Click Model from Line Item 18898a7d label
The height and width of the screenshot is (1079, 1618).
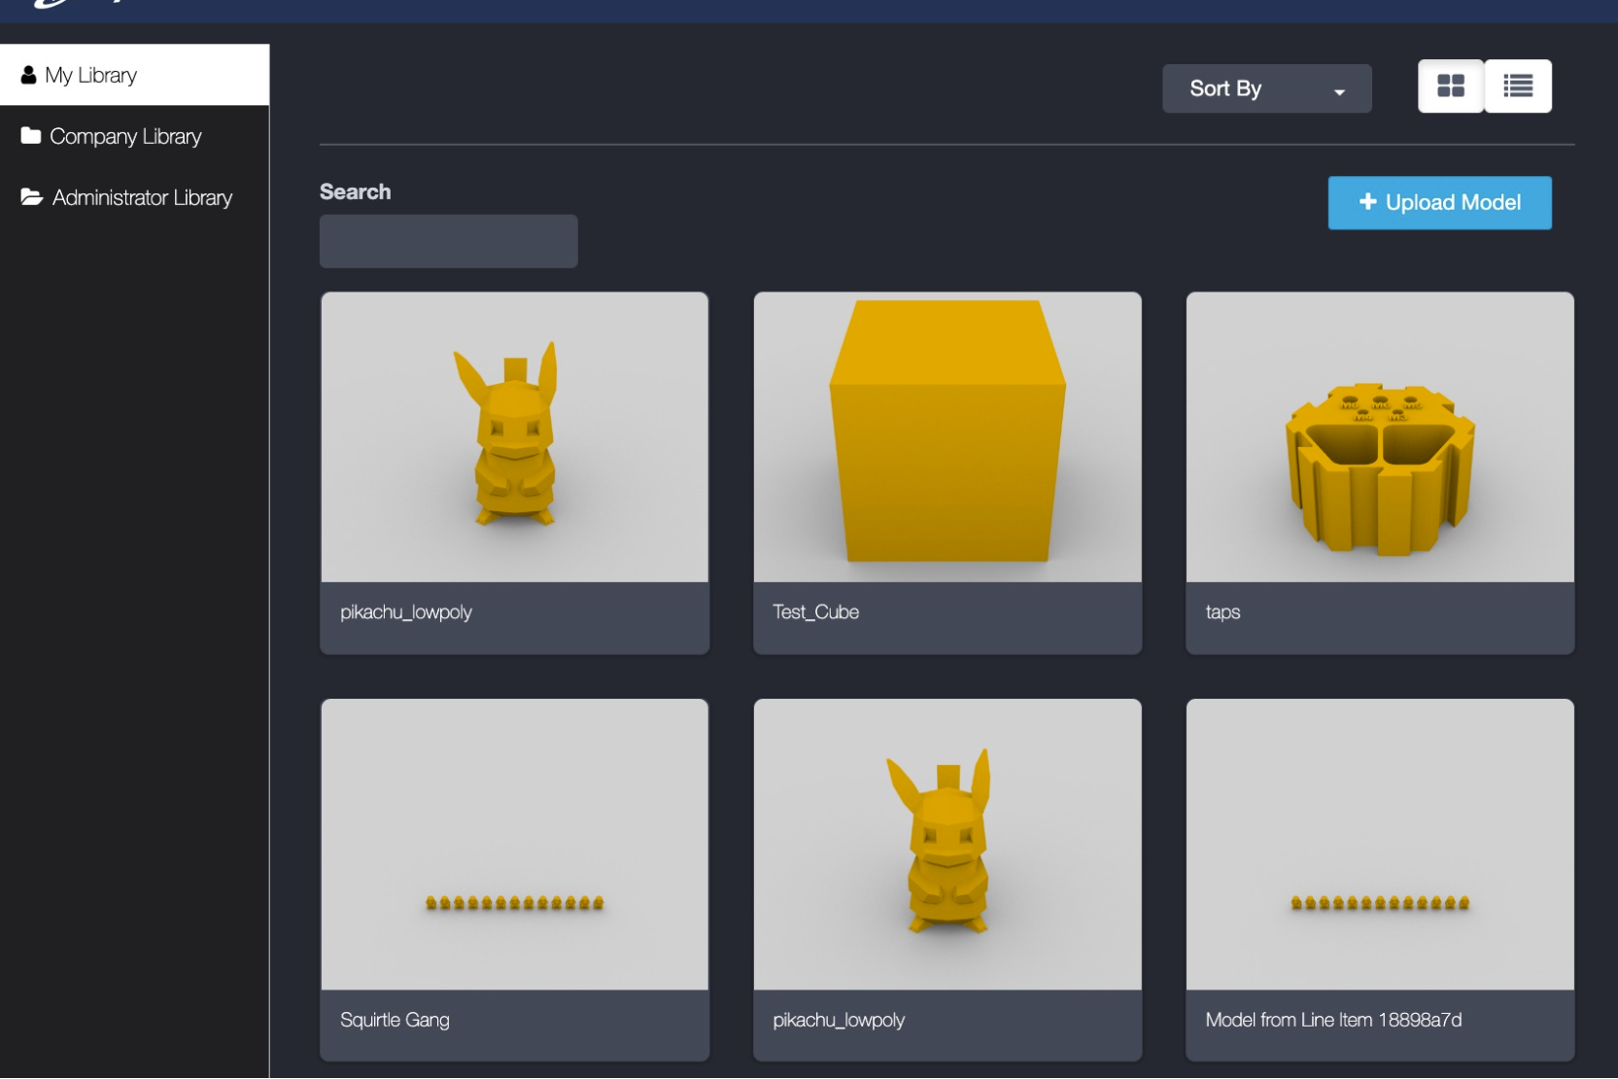(x=1333, y=1020)
